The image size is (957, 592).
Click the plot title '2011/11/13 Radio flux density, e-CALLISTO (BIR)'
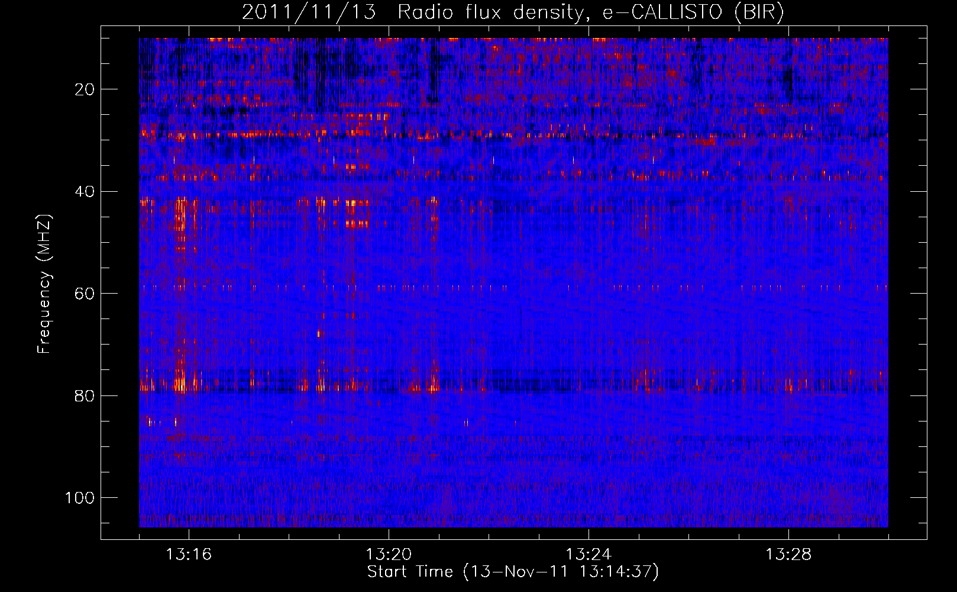click(x=513, y=12)
